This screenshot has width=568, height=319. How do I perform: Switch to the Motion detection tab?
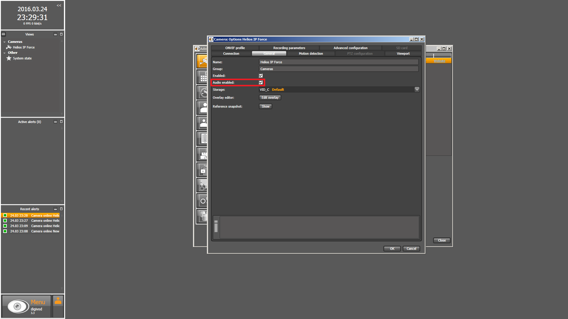310,54
